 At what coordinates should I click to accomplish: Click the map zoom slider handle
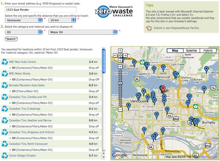[120, 83]
